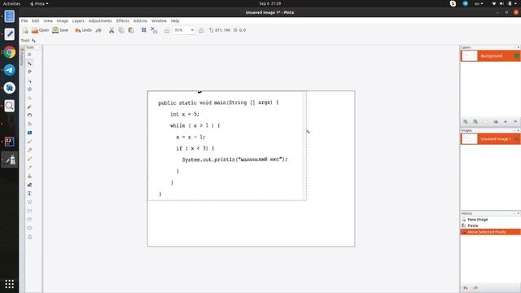Image resolution: width=521 pixels, height=293 pixels.
Task: Select Move Selected Pixels history entry
Action: 490,232
